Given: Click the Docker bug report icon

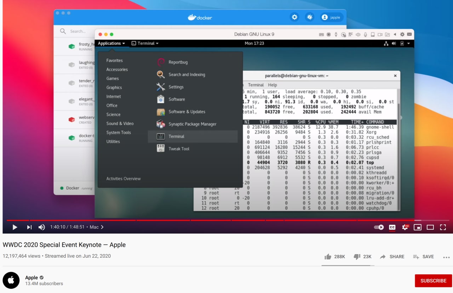Looking at the screenshot, I should (310, 17).
